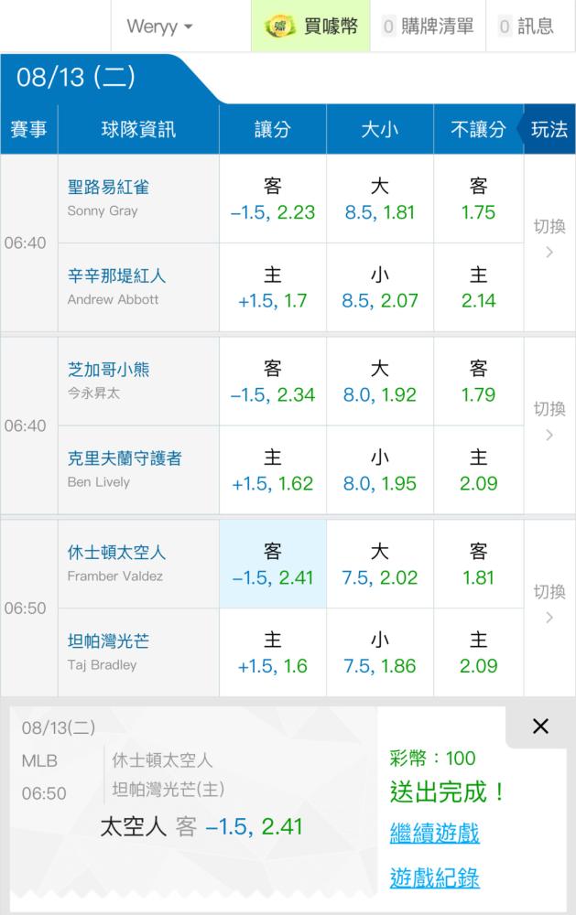Click the coin icon beside 買嘘幣
576x915 pixels.
[279, 27]
